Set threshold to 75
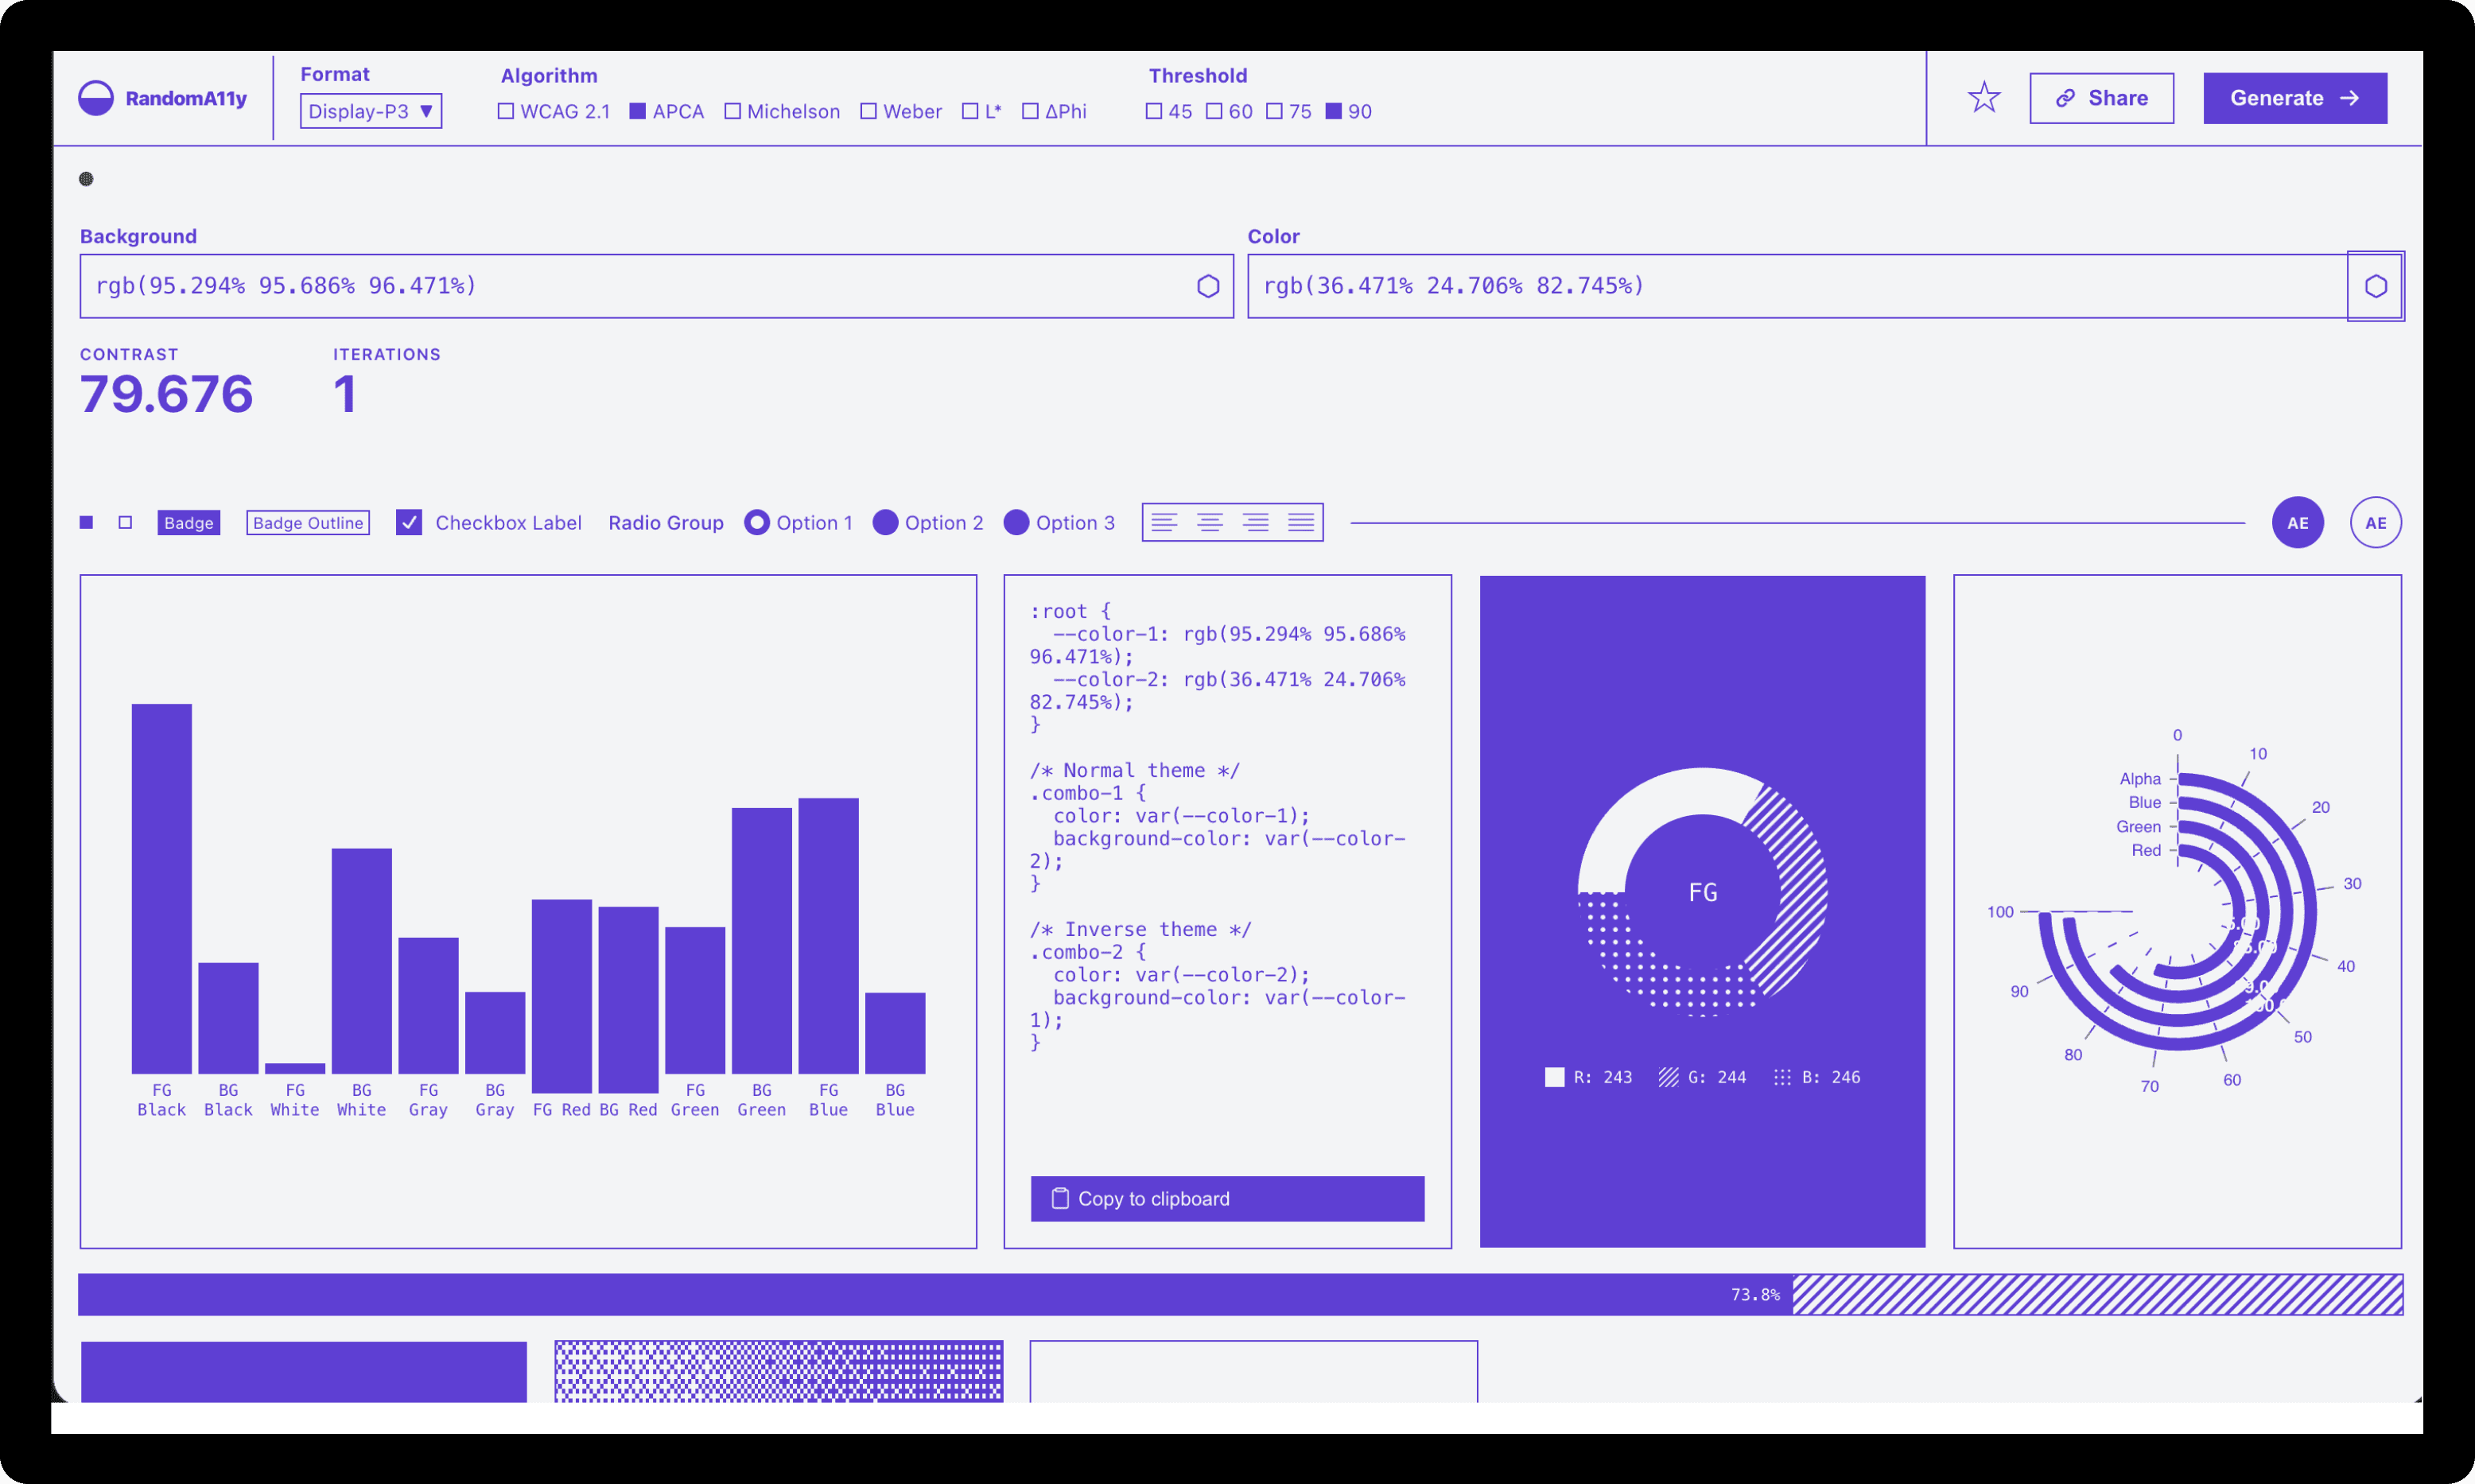The width and height of the screenshot is (2475, 1484). tap(1274, 111)
